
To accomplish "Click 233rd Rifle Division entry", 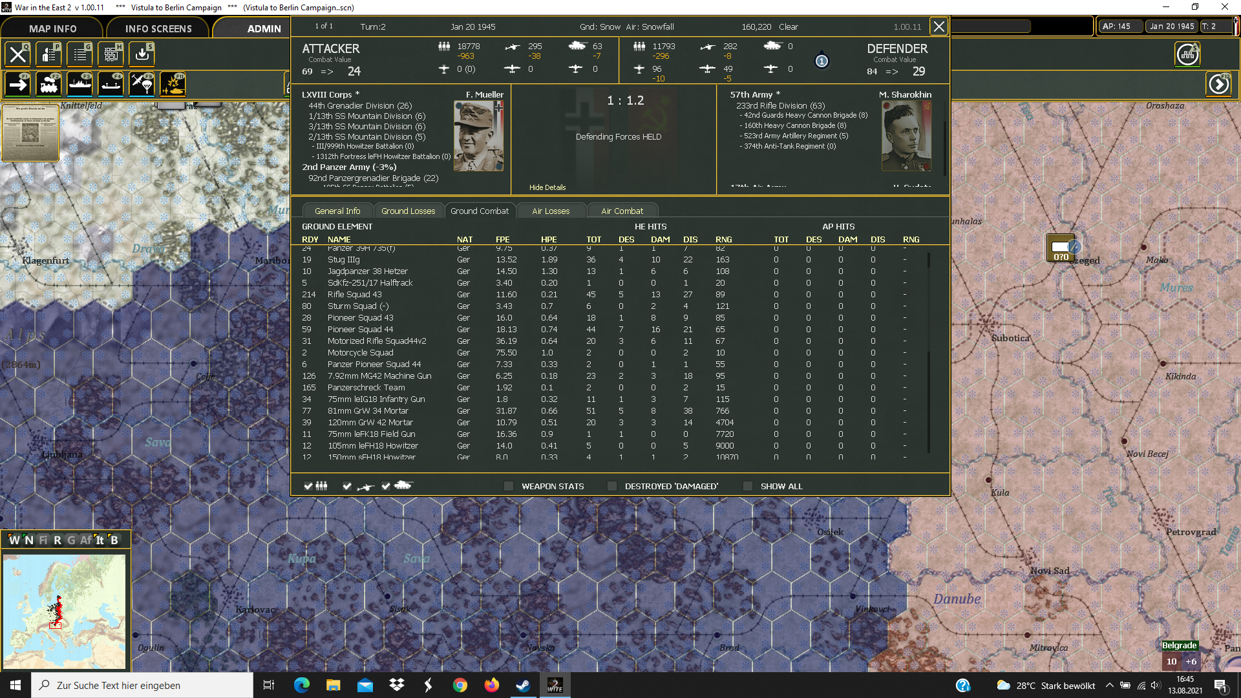I will click(x=781, y=105).
